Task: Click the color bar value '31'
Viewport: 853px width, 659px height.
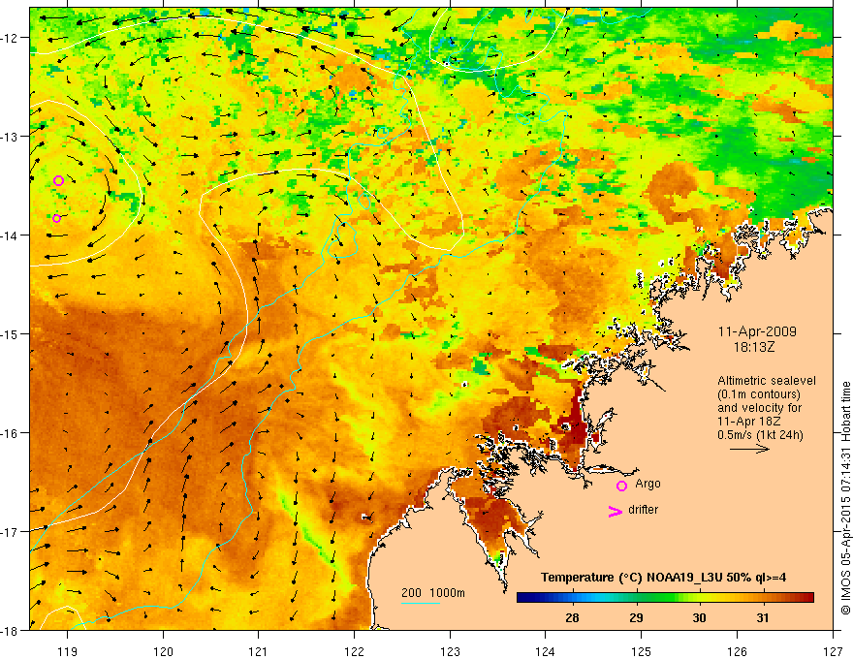Action: click(763, 617)
